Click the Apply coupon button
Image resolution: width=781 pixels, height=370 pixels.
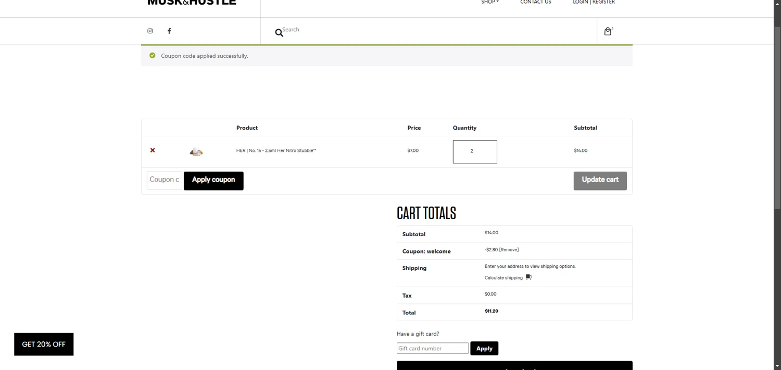(213, 181)
